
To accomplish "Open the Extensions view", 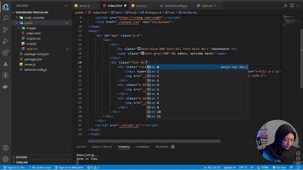I will (5, 52).
